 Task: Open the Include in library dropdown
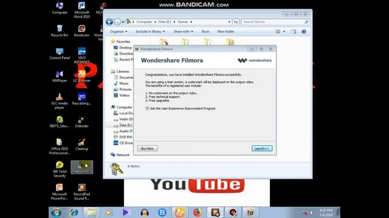point(150,31)
